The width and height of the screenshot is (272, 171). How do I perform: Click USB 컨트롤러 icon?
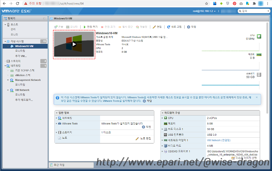[x=166, y=135]
